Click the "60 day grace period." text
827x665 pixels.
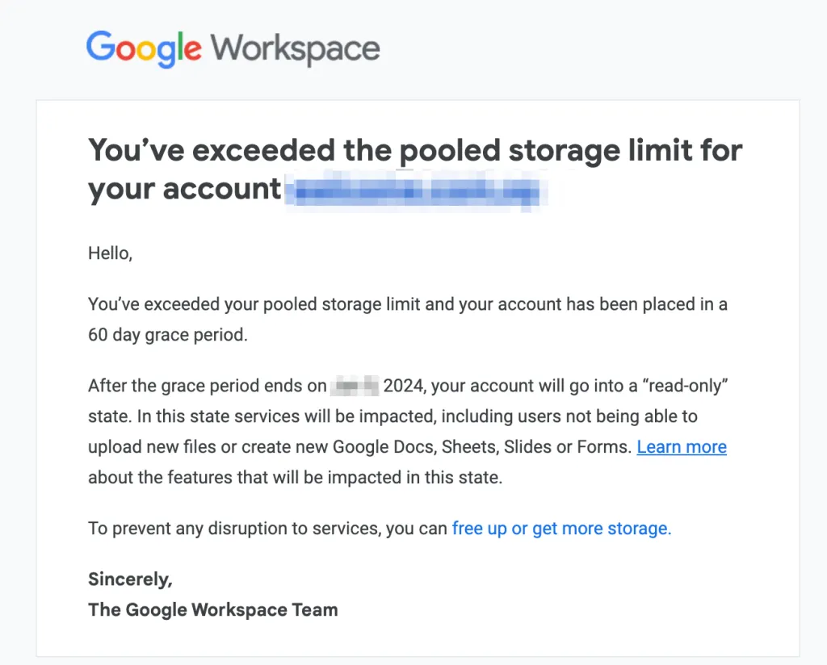[x=168, y=335]
